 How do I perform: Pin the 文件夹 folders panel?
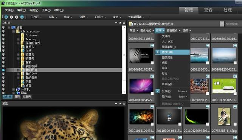click(x=120, y=23)
